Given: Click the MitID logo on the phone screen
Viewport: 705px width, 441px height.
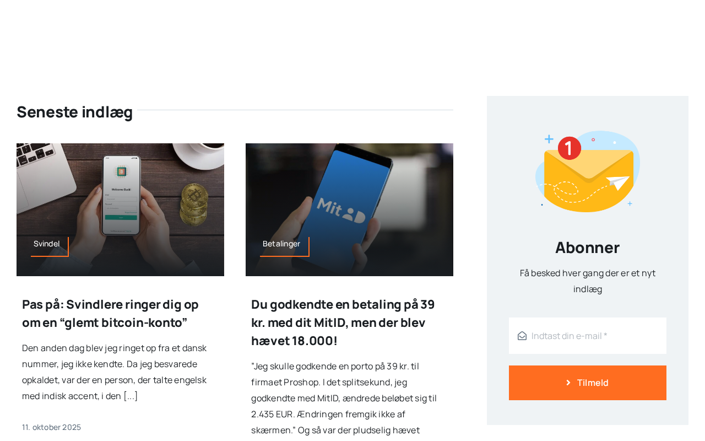Looking at the screenshot, I should [341, 210].
